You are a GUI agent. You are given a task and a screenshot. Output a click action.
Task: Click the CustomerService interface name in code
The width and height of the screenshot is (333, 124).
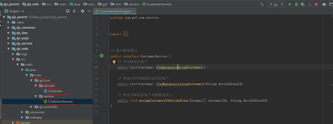pos(154,56)
